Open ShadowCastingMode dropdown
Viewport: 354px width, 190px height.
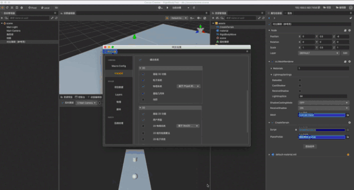coord(323,102)
